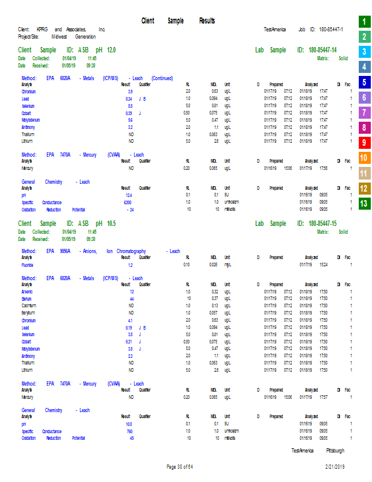372x482 pixels.
Task: Jump to red section tab 9
Action: (x=363, y=143)
